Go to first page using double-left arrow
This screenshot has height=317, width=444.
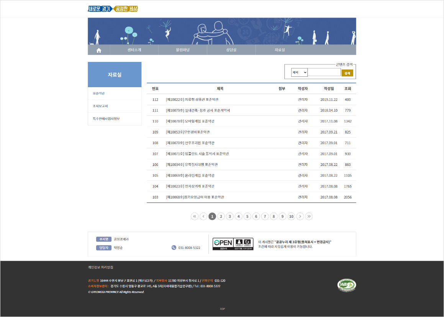(x=195, y=216)
